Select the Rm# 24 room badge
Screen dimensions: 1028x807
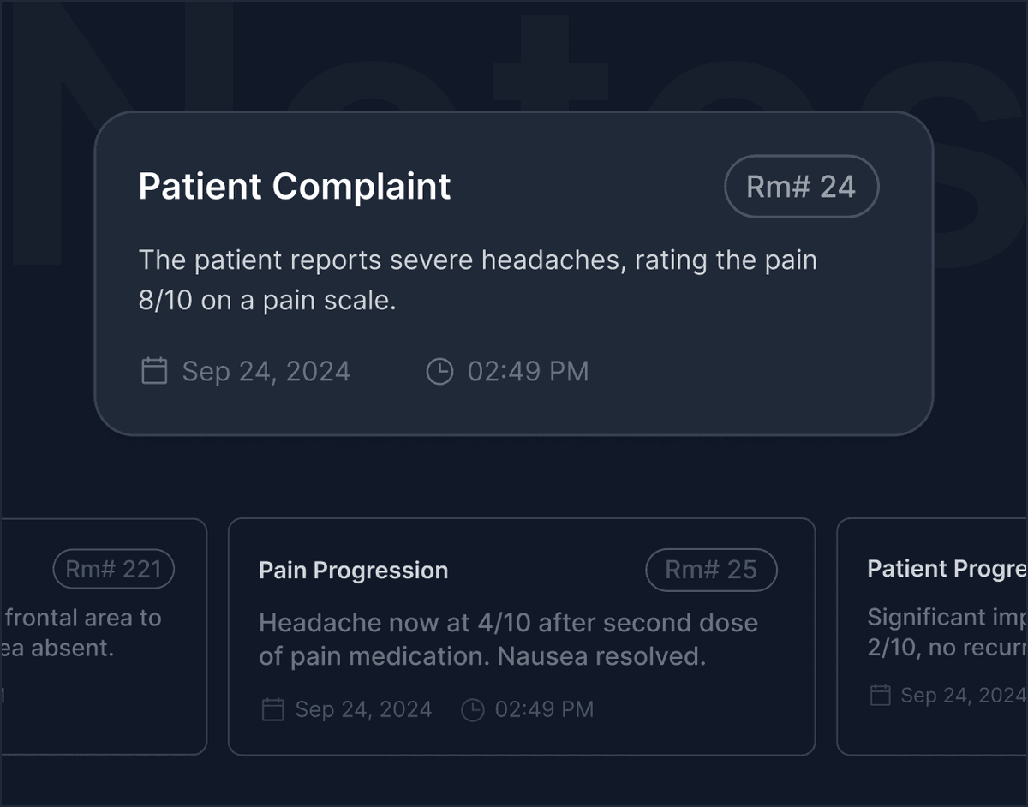801,186
